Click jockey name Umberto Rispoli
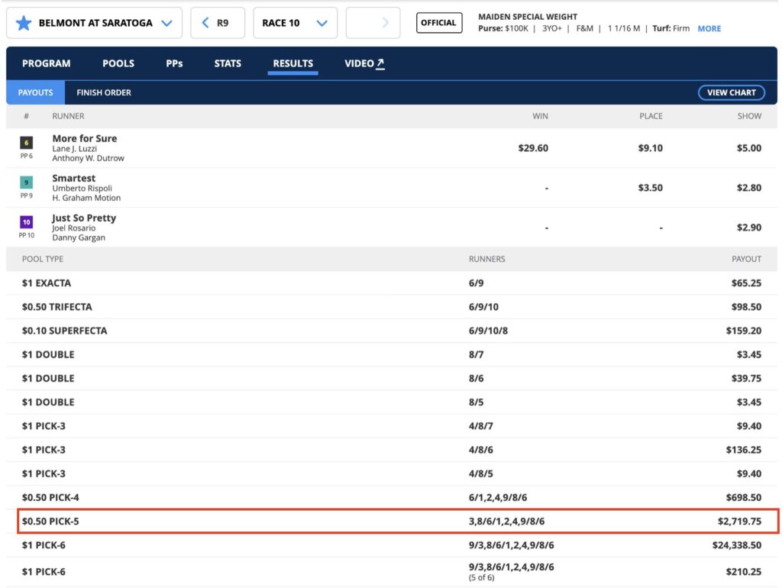 tap(82, 188)
